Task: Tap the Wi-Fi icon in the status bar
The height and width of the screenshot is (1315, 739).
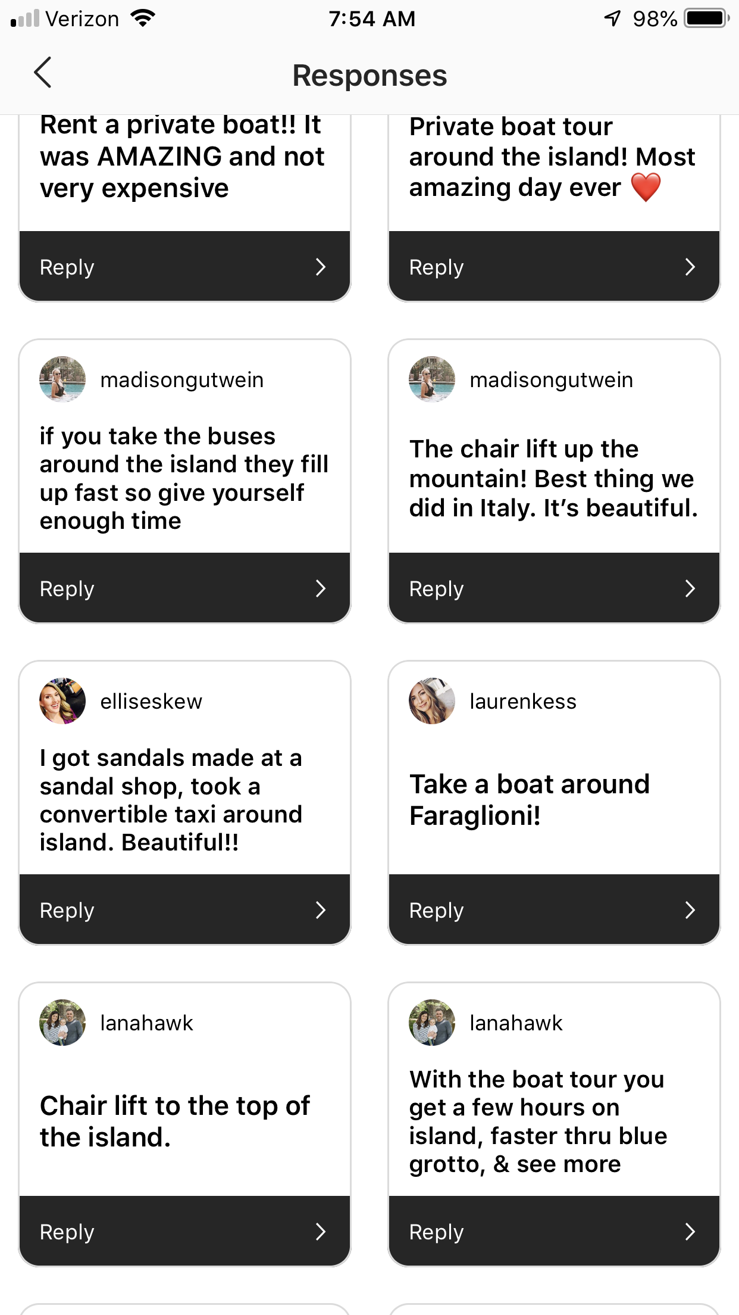Action: (143, 18)
